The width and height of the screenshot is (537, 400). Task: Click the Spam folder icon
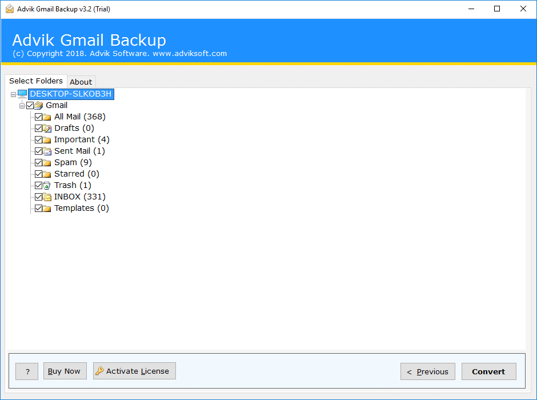coord(46,162)
